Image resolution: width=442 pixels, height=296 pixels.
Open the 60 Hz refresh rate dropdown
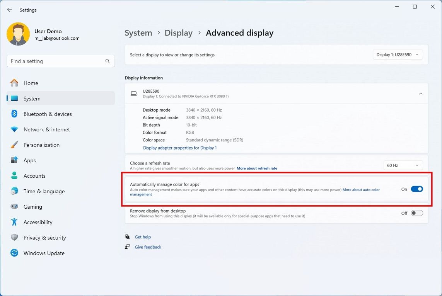[403, 165]
